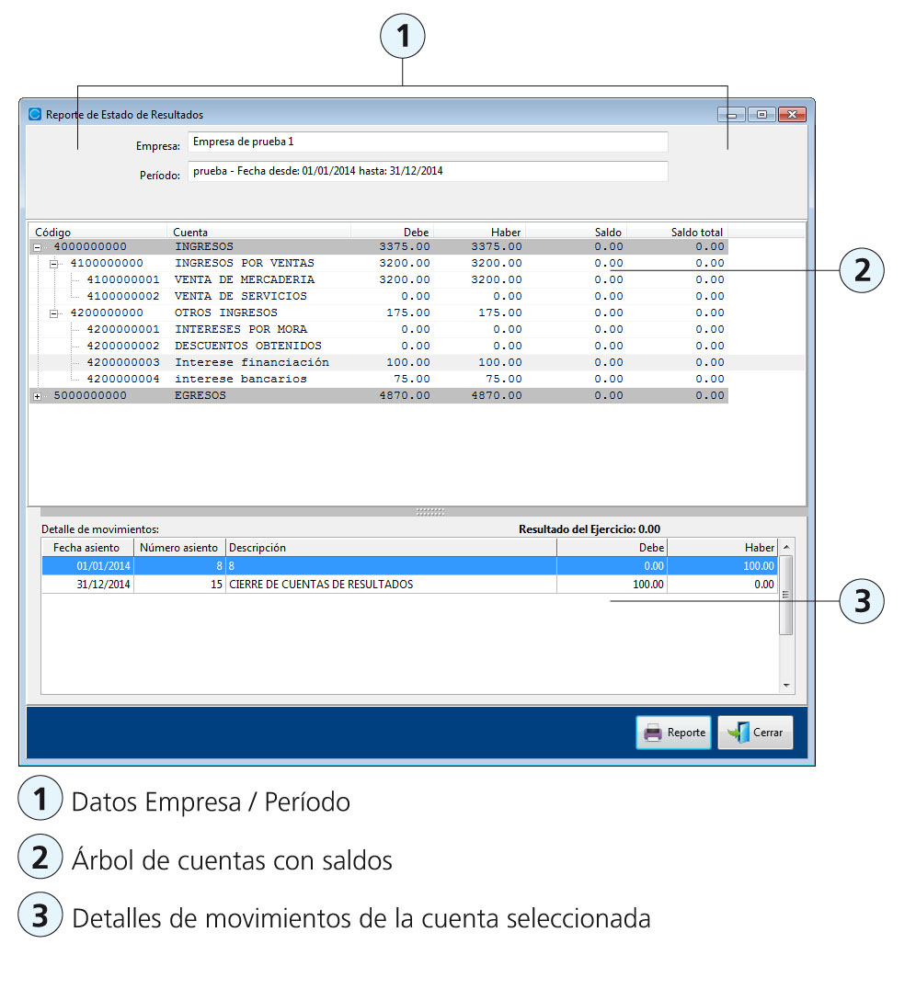Click the Número asiento column header
The image size is (916, 989).
[178, 547]
